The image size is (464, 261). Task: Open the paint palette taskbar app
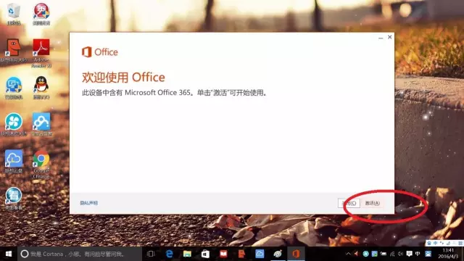click(x=278, y=254)
